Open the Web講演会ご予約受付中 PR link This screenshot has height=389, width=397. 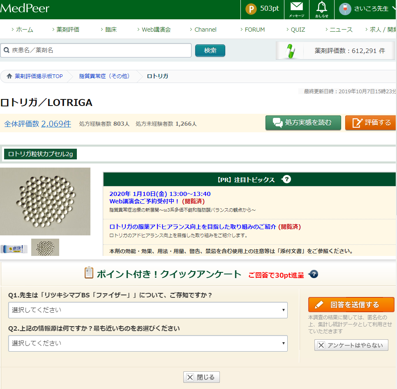[x=144, y=201]
